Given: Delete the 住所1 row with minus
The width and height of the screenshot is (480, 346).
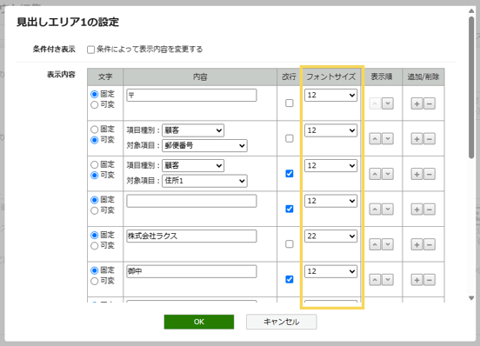Looking at the screenshot, I should pyautogui.click(x=430, y=174).
